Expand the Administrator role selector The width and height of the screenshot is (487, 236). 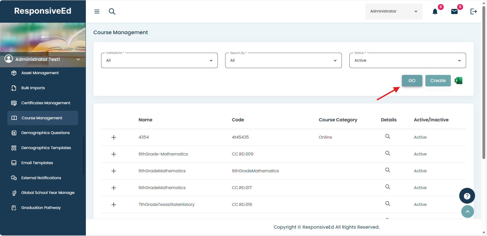click(394, 11)
